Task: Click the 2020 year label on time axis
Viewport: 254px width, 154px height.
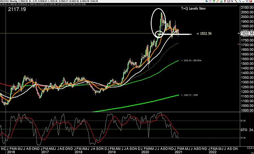Action: 145,152
